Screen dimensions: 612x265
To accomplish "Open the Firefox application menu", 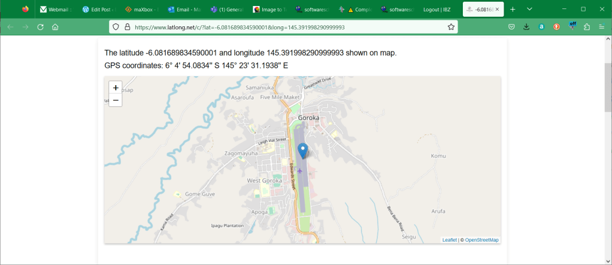I will point(601,27).
